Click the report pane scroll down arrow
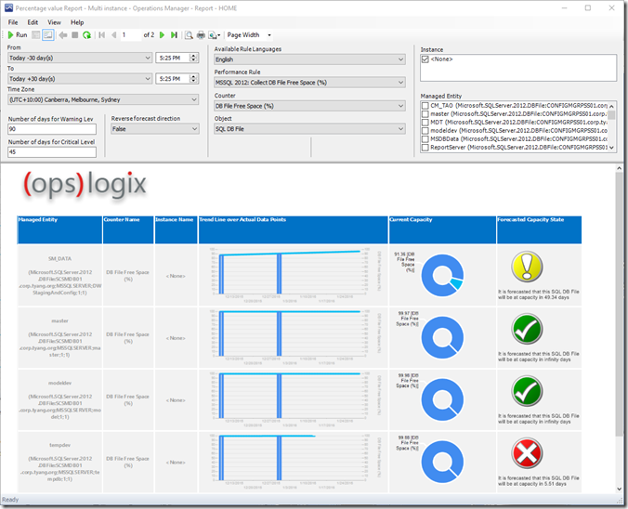This screenshot has height=509, width=628. point(620,489)
